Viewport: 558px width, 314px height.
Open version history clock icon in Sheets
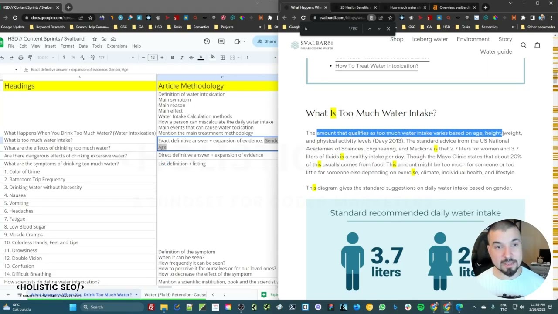[207, 41]
